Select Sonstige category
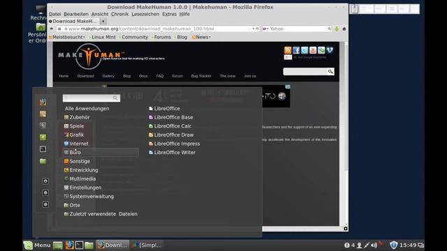The width and height of the screenshot is (447, 251). click(x=77, y=161)
